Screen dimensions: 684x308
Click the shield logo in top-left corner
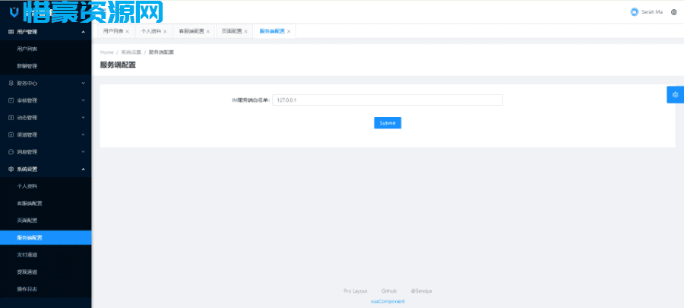tap(14, 13)
